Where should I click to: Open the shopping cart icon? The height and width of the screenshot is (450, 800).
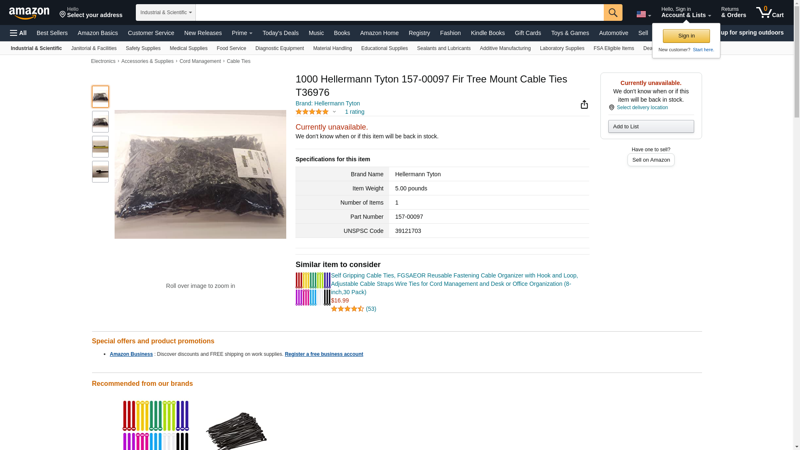pyautogui.click(x=770, y=12)
